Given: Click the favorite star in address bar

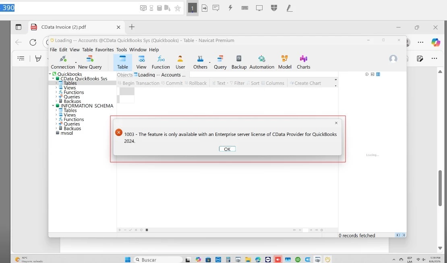Looking at the screenshot, I should pos(178,8).
